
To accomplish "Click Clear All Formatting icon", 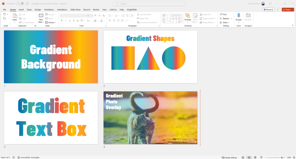I will pos(104,16).
